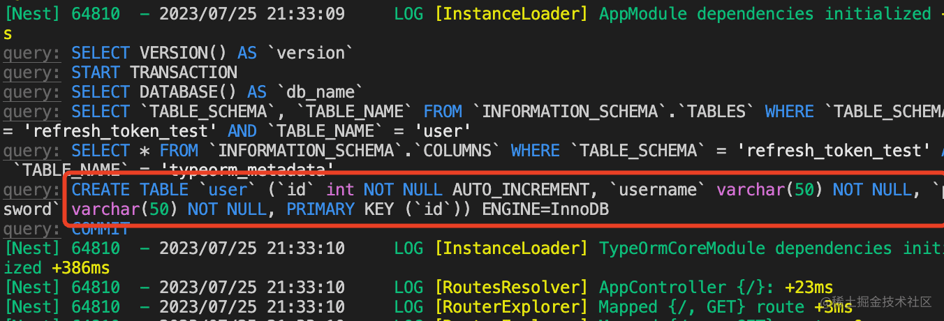This screenshot has width=944, height=321.
Task: Select the ENGINE=InnoDB text
Action: coord(545,209)
